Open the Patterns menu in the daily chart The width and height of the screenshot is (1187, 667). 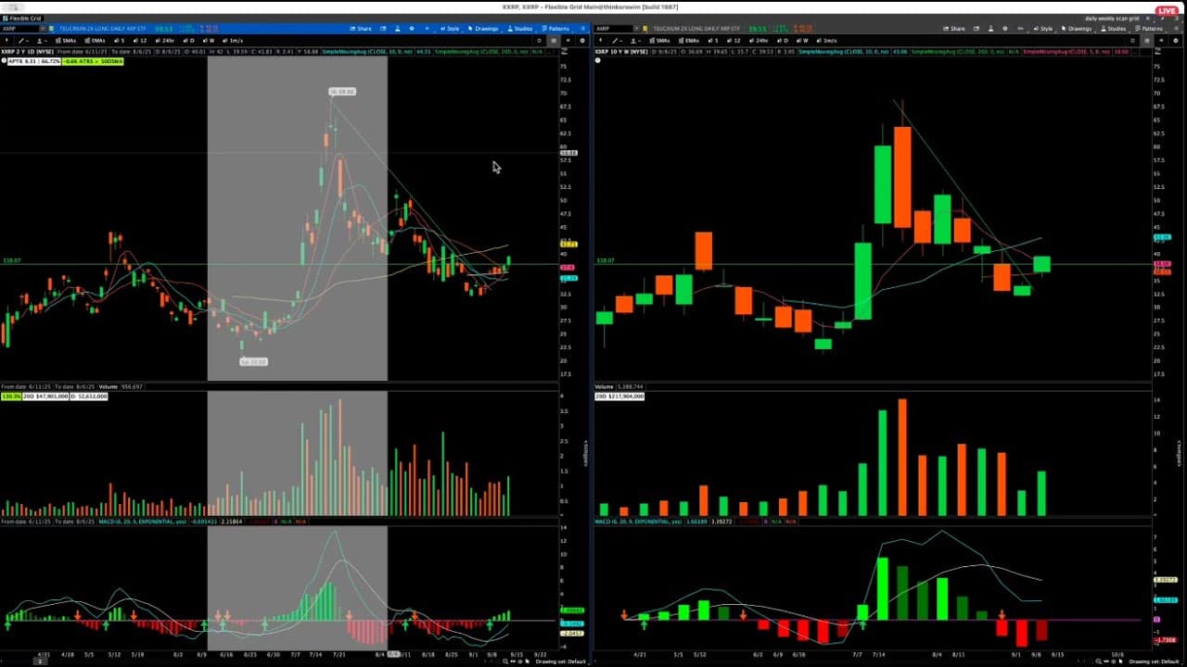[x=556, y=29]
